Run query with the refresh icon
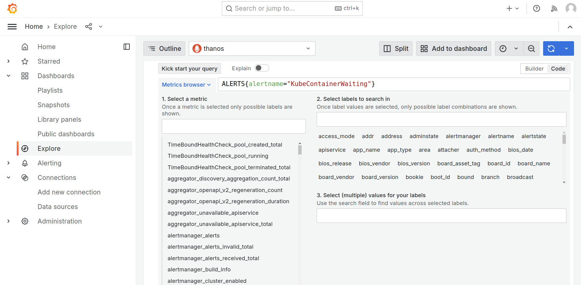This screenshot has width=581, height=285. 551,48
